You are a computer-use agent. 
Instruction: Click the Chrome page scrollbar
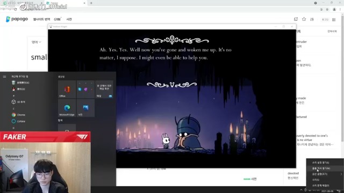[x=342, y=79]
